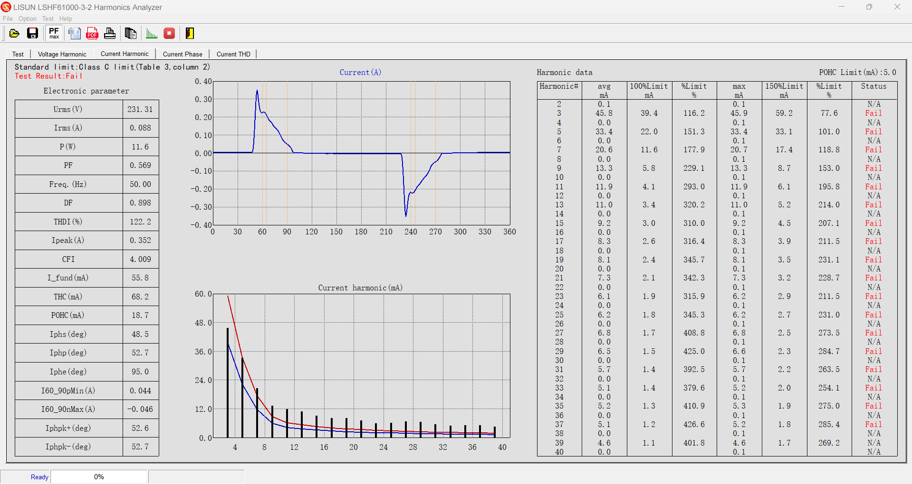
Task: Exit the program via door icon
Action: [x=190, y=33]
